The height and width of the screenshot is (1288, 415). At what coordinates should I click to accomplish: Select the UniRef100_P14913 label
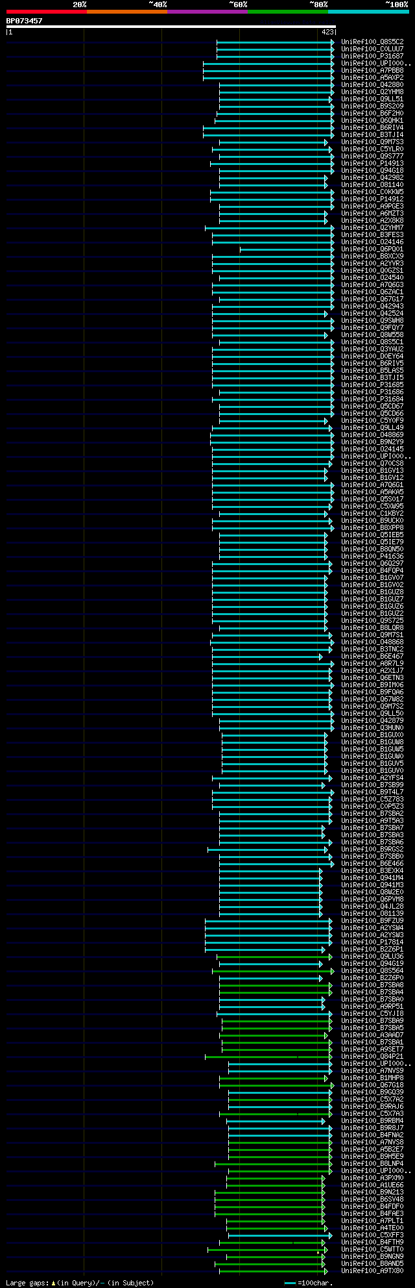tap(372, 163)
